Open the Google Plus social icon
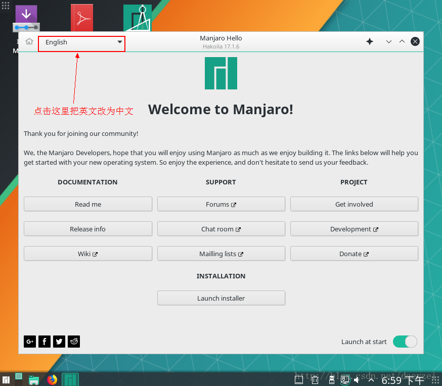442x386 pixels. (30, 342)
